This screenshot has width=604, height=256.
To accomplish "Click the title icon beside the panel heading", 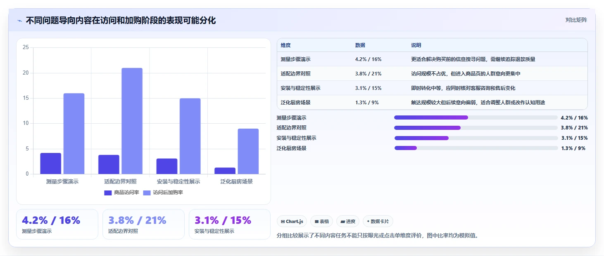I will pyautogui.click(x=19, y=21).
